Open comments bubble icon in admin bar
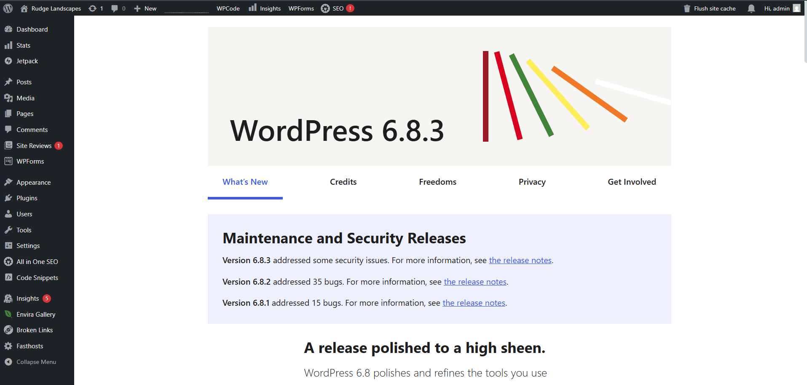The image size is (807, 385). tap(115, 8)
